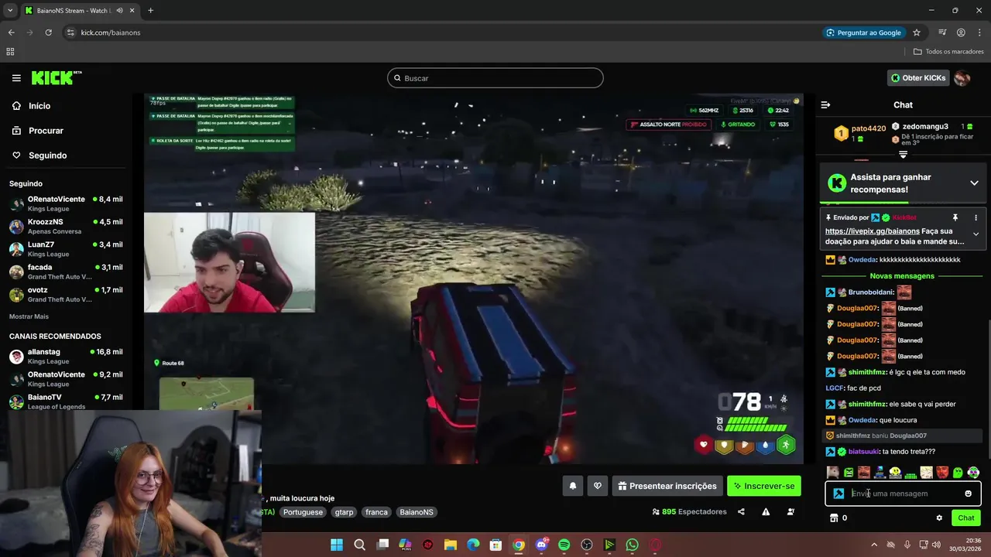The image size is (991, 557).
Task: Open Discord from the taskbar
Action: [x=541, y=545]
